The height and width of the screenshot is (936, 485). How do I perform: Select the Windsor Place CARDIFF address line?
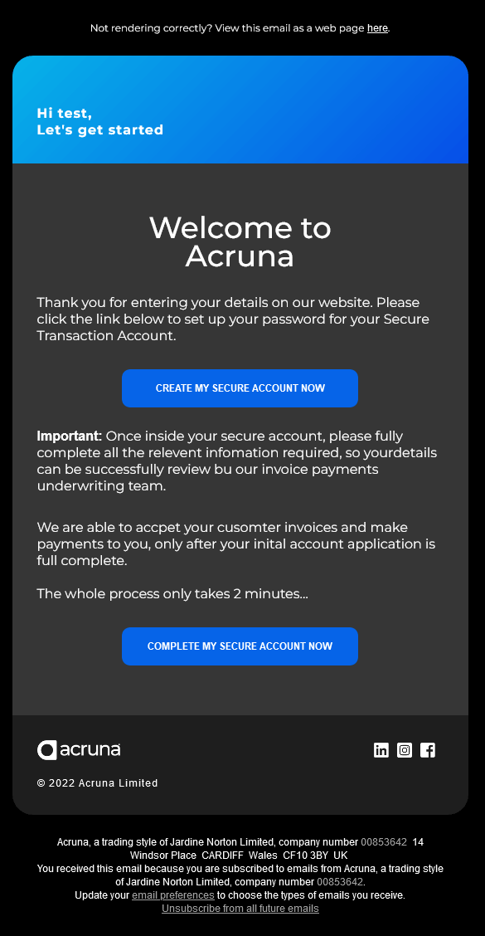point(240,855)
